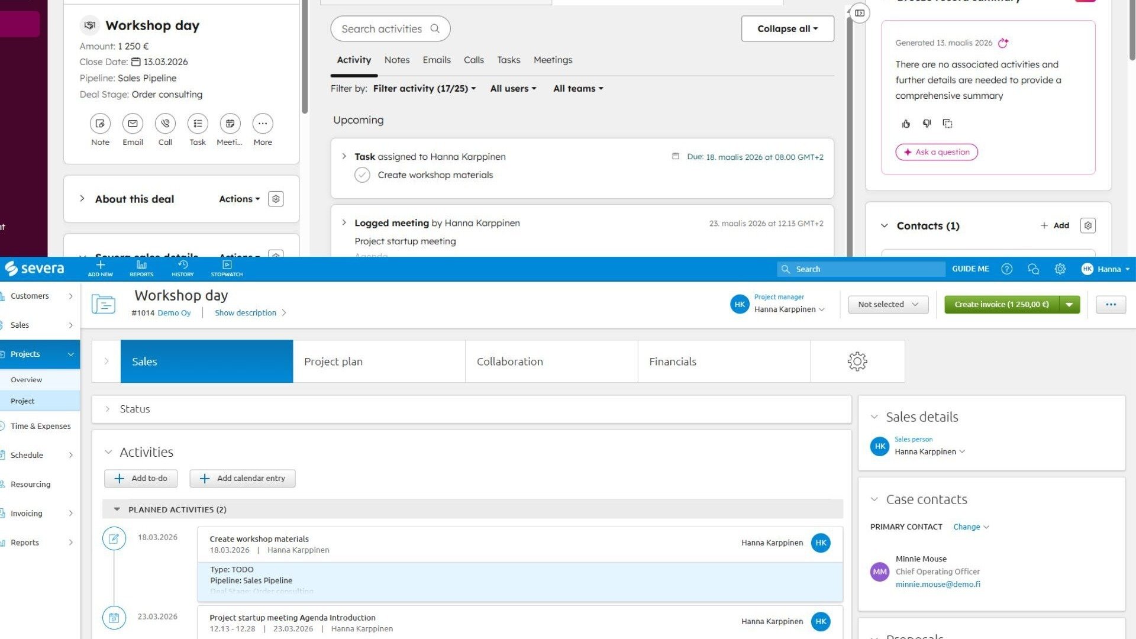This screenshot has height=639, width=1136.
Task: Click thumbs up on record summary
Action: click(x=906, y=124)
